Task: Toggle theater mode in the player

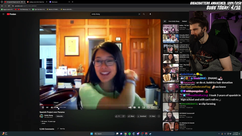Action: tap(148, 107)
